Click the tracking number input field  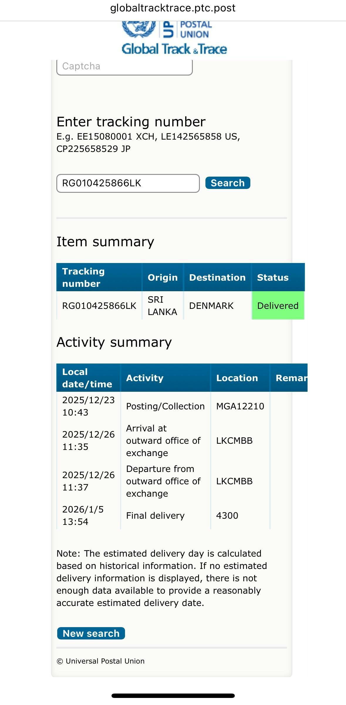(x=128, y=183)
